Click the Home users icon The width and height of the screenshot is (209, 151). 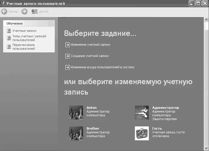pyautogui.click(x=34, y=12)
